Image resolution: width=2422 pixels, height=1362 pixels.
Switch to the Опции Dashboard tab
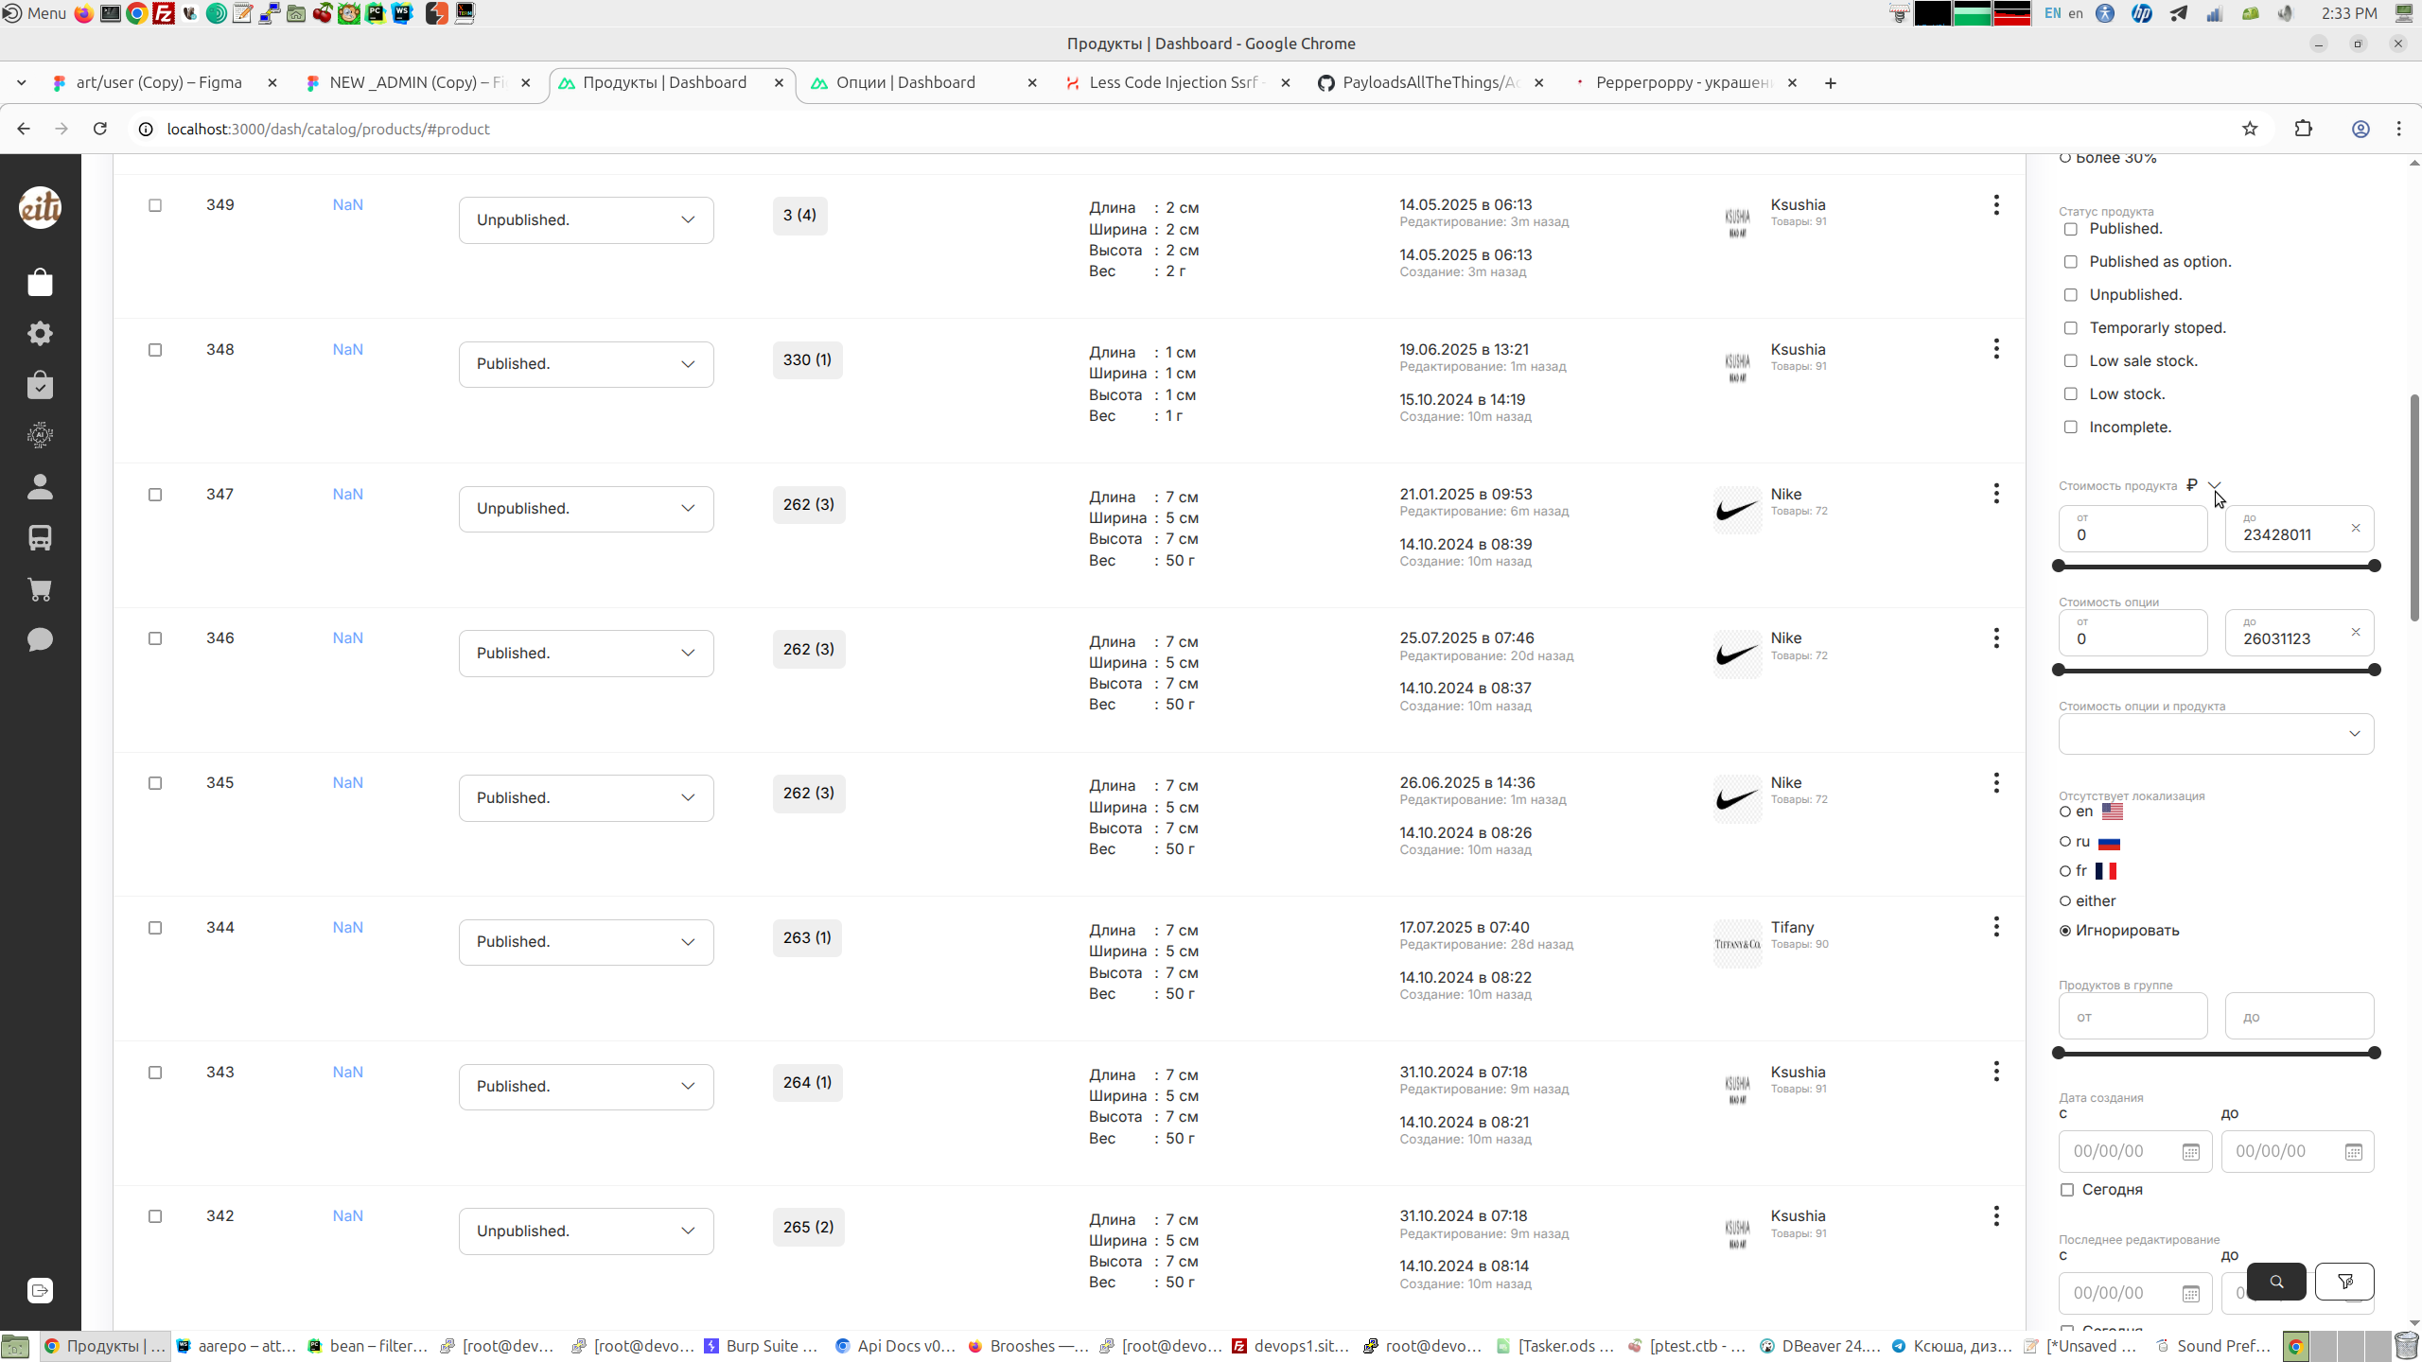pos(904,82)
